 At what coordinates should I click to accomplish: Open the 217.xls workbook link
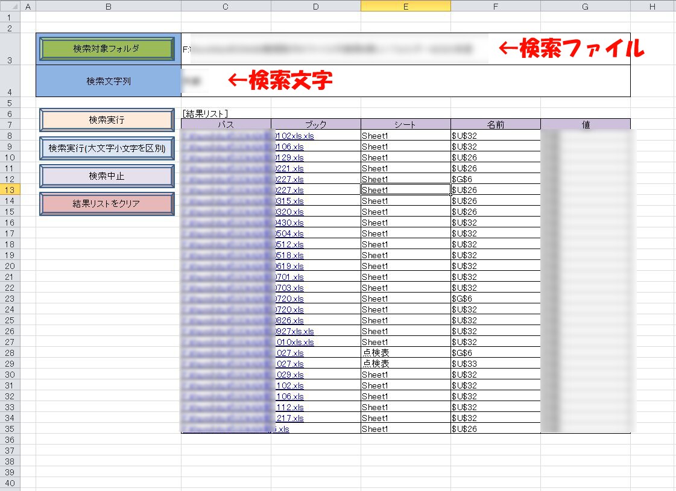[x=289, y=418]
